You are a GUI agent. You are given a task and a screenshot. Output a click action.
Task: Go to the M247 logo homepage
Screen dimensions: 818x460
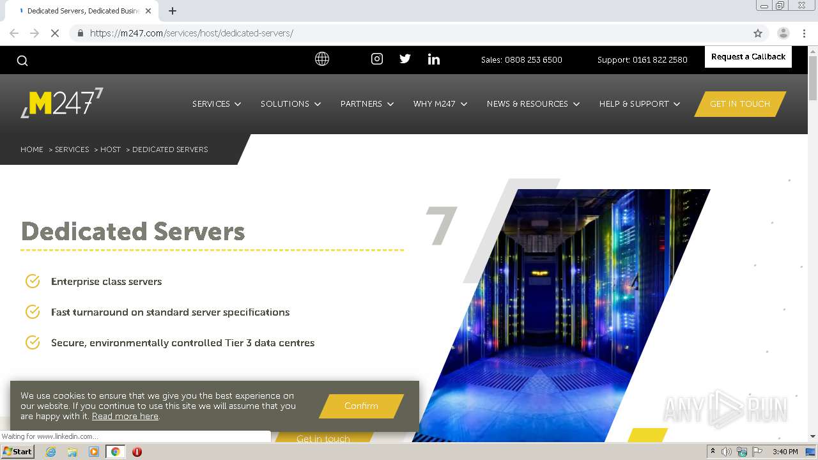(62, 102)
